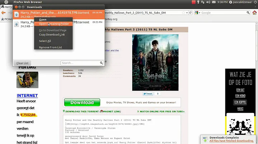
Task: Click the 9:38 PM clock
Action: (223, 2)
